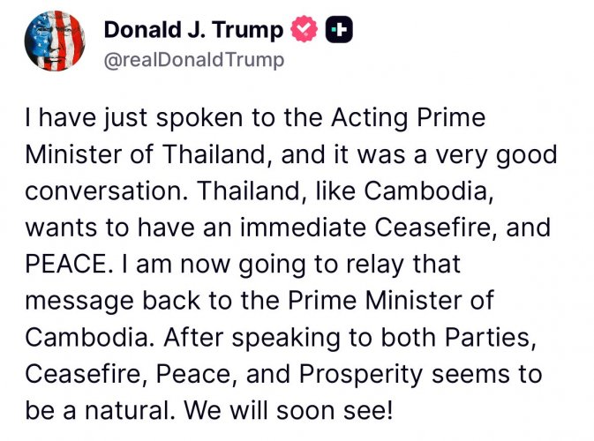Click the words "I have just spoken"

point(112,118)
